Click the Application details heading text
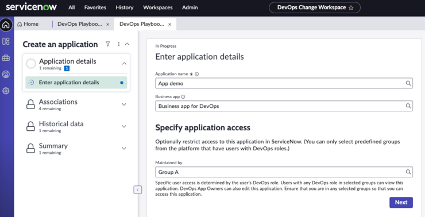The image size is (425, 217). coord(68,61)
